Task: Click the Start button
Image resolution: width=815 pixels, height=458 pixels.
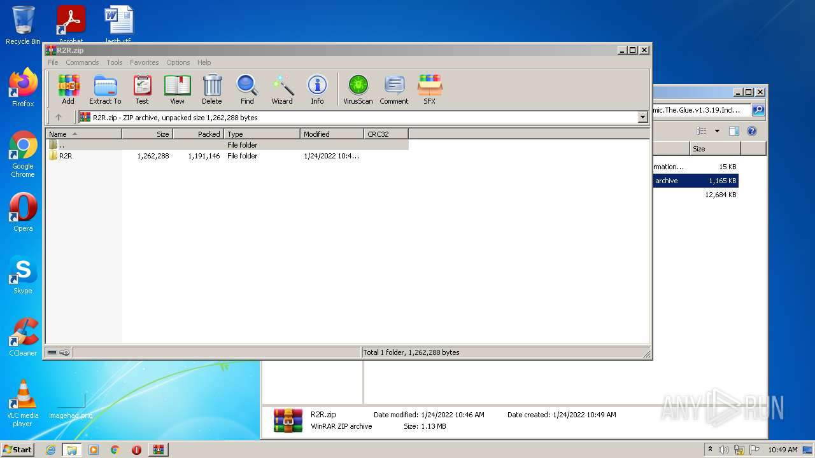Action: click(x=18, y=450)
